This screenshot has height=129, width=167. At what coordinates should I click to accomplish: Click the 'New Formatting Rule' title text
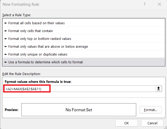click(x=21, y=4)
